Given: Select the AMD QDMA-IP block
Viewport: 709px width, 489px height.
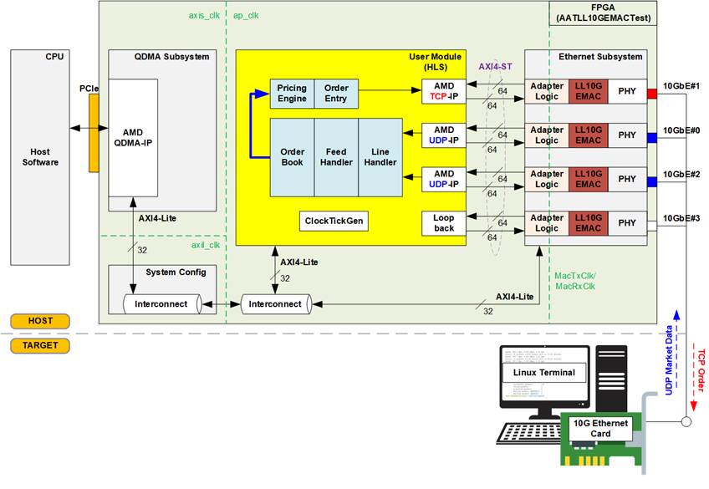Looking at the screenshot, I should [x=133, y=138].
